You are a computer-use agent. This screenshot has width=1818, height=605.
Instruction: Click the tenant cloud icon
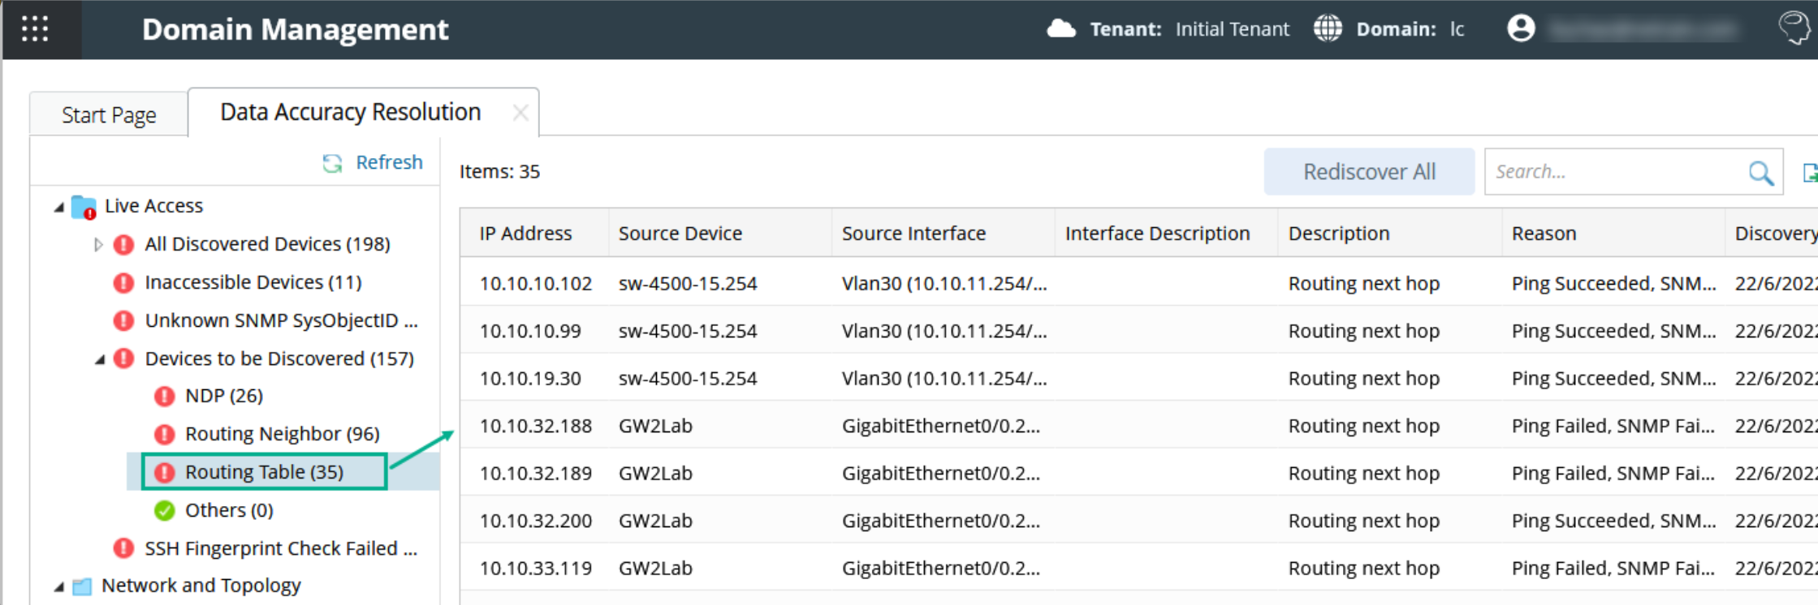1060,29
